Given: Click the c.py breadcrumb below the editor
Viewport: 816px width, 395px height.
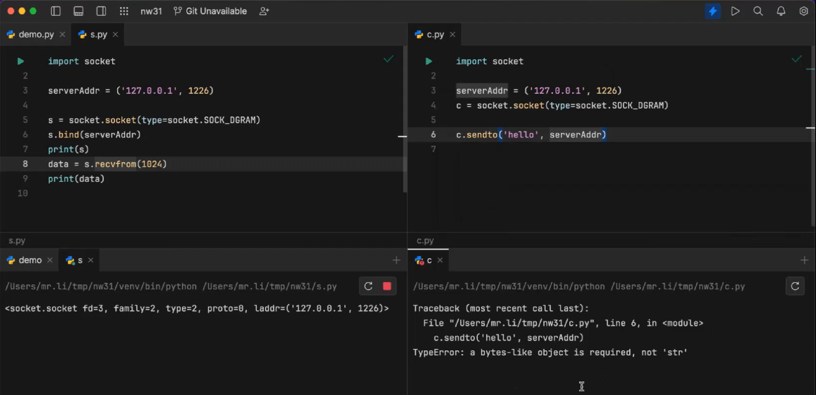Looking at the screenshot, I should tap(425, 241).
